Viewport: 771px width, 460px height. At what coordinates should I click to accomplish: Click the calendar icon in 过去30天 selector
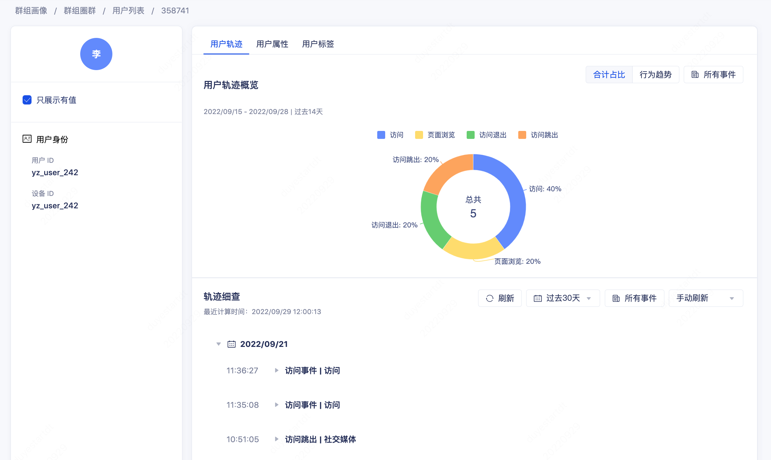tap(538, 298)
